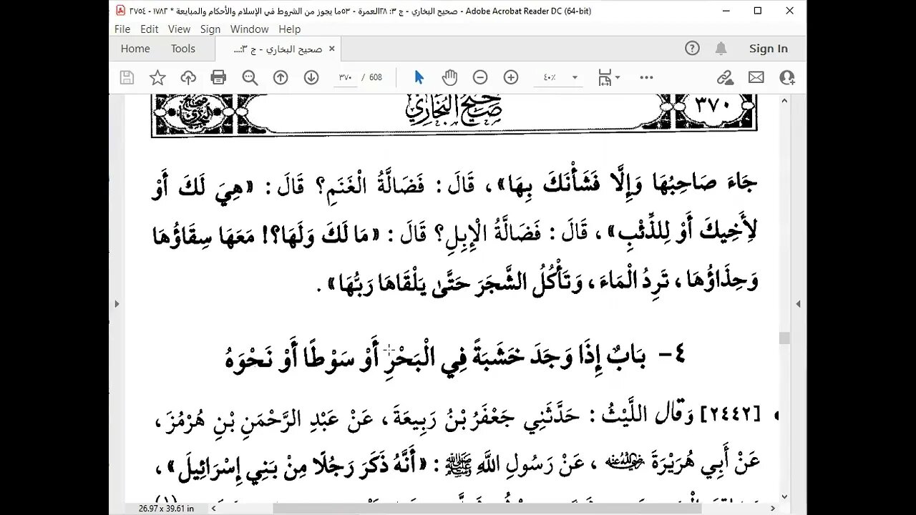916x515 pixels.
Task: Click Sign In
Action: pos(769,49)
